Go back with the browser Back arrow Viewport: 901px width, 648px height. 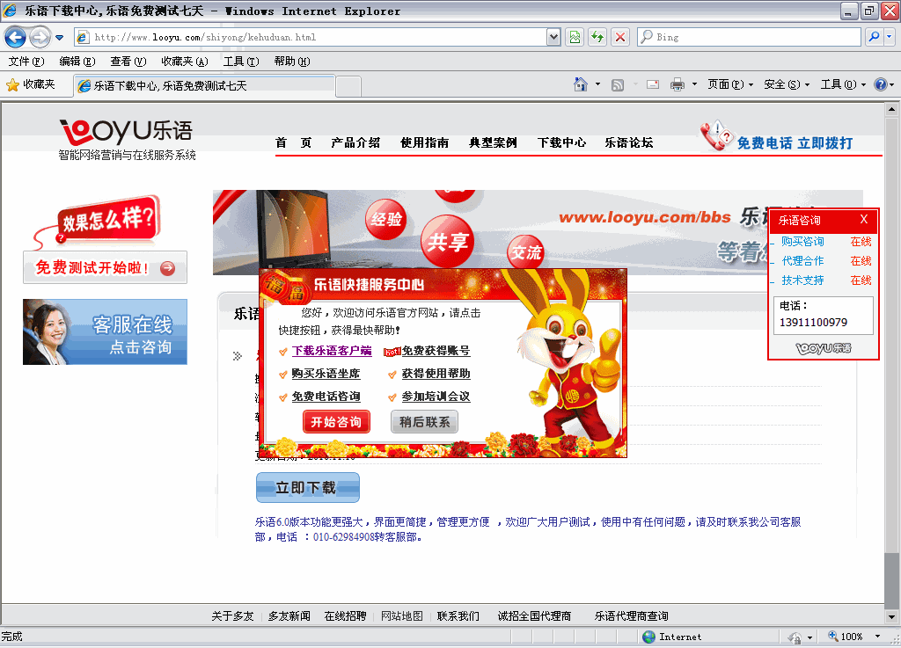[x=15, y=37]
